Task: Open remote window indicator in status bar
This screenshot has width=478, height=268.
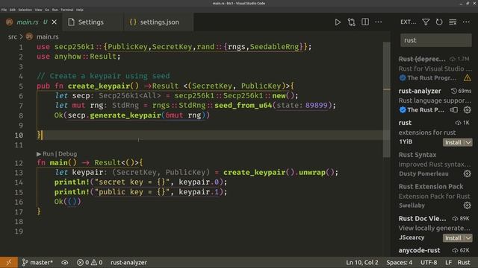Action: tap(8, 262)
